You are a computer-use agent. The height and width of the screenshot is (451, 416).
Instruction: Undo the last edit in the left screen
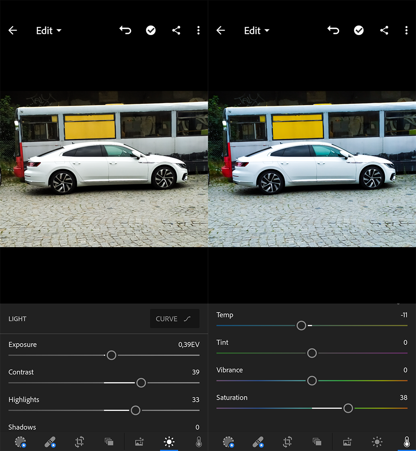pyautogui.click(x=125, y=30)
